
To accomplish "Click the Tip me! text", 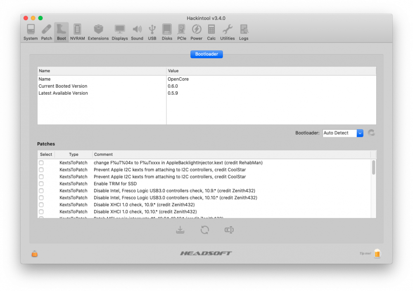I will coord(365,253).
